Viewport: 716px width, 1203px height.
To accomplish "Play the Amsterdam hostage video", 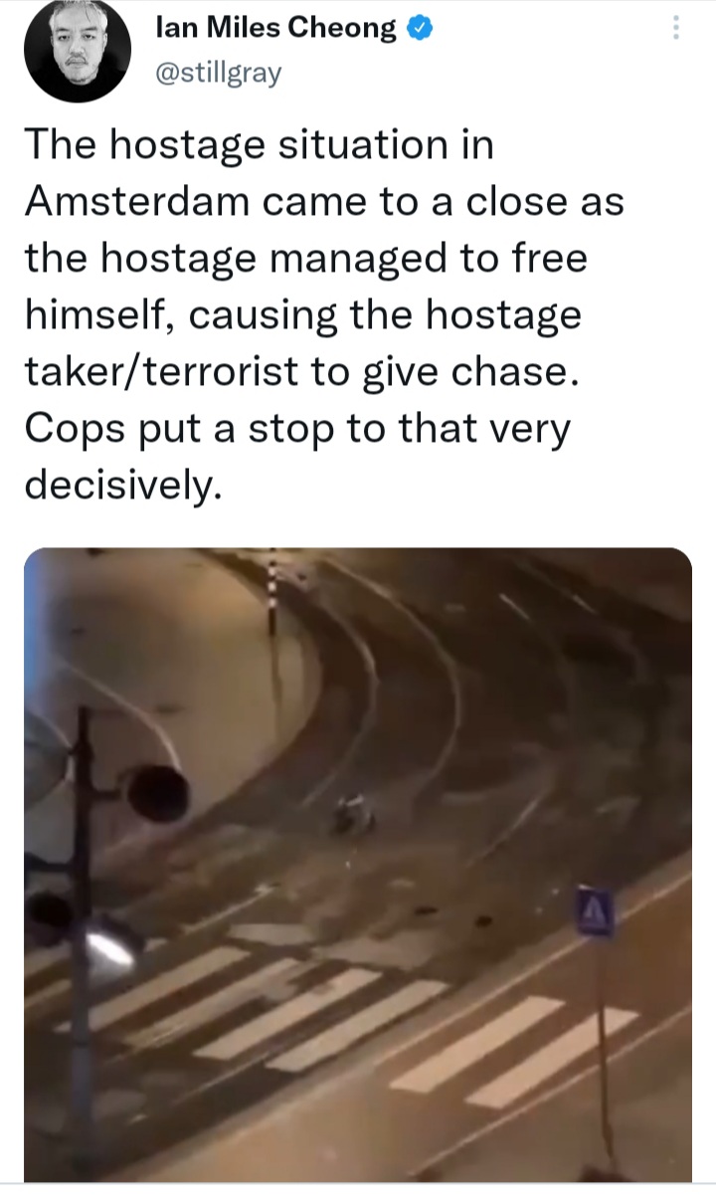I will tap(357, 864).
